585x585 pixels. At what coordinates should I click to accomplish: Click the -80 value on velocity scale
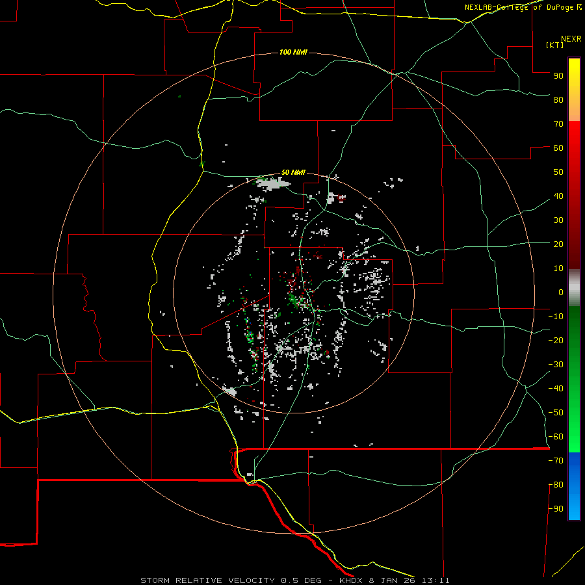556,485
